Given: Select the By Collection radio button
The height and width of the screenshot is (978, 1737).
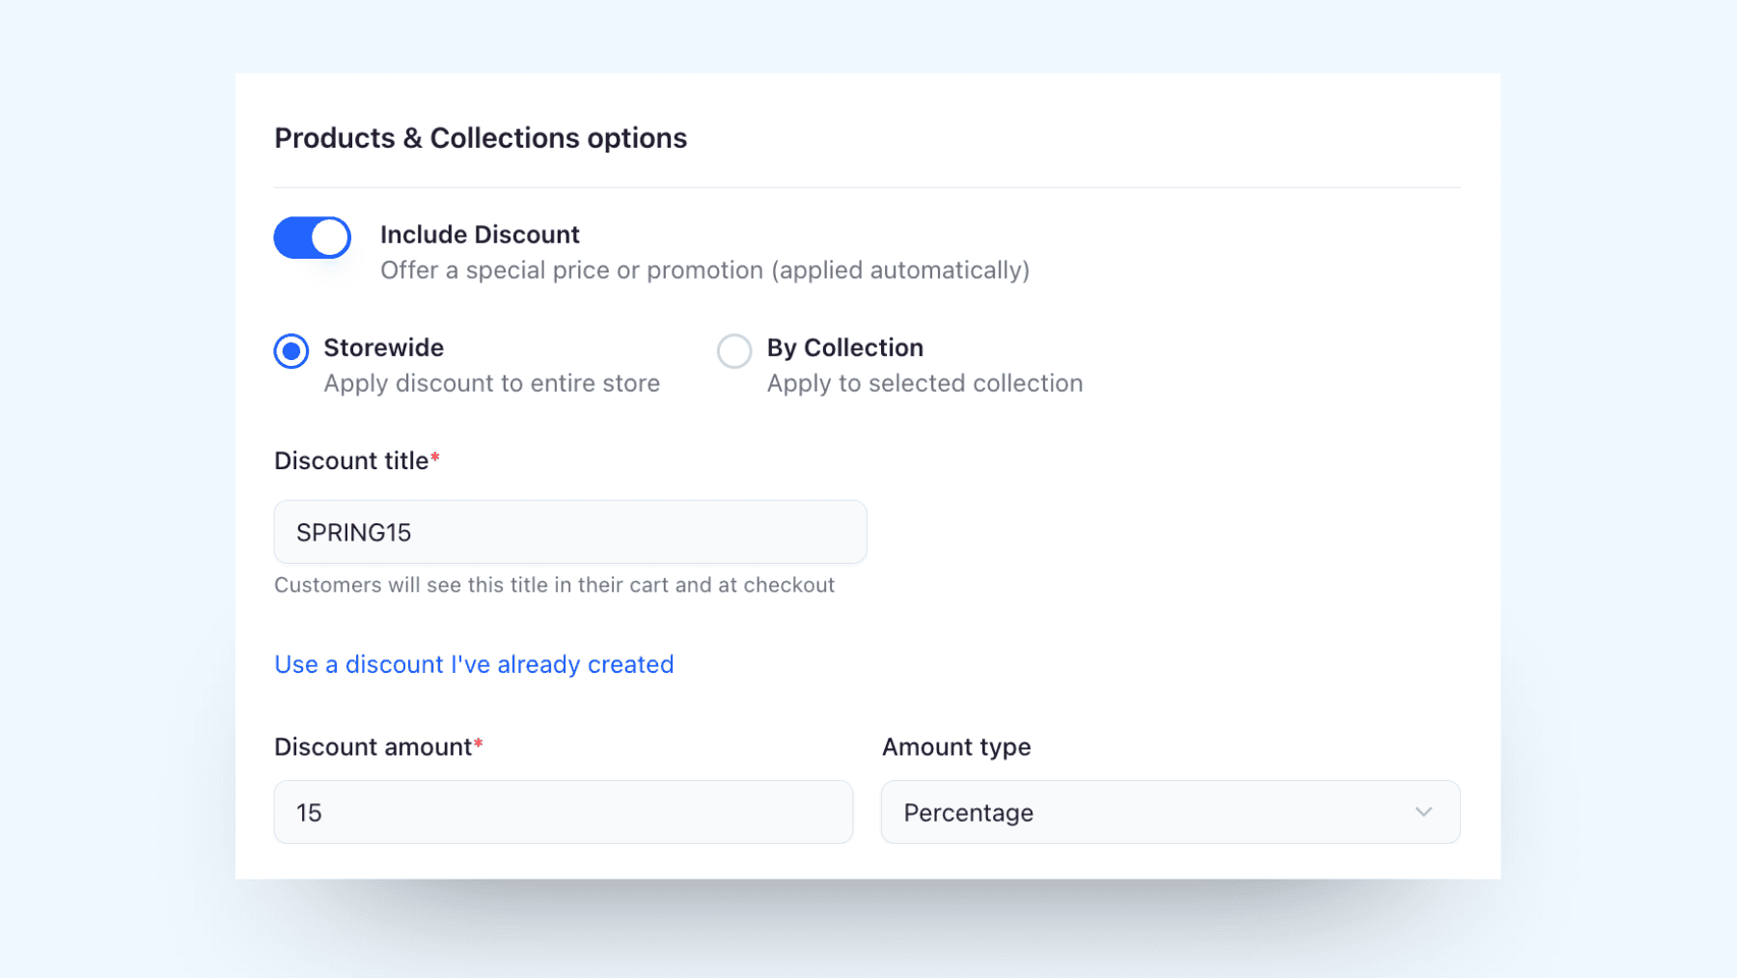Looking at the screenshot, I should [734, 350].
